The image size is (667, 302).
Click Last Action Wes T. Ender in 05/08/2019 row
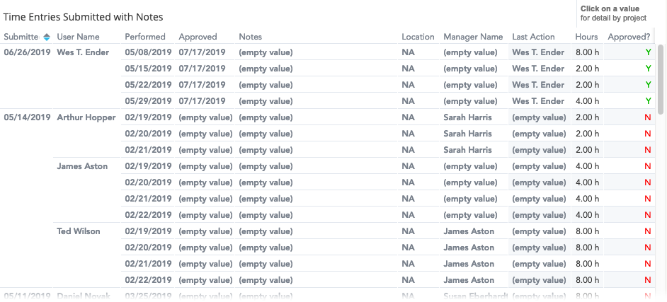coord(538,52)
